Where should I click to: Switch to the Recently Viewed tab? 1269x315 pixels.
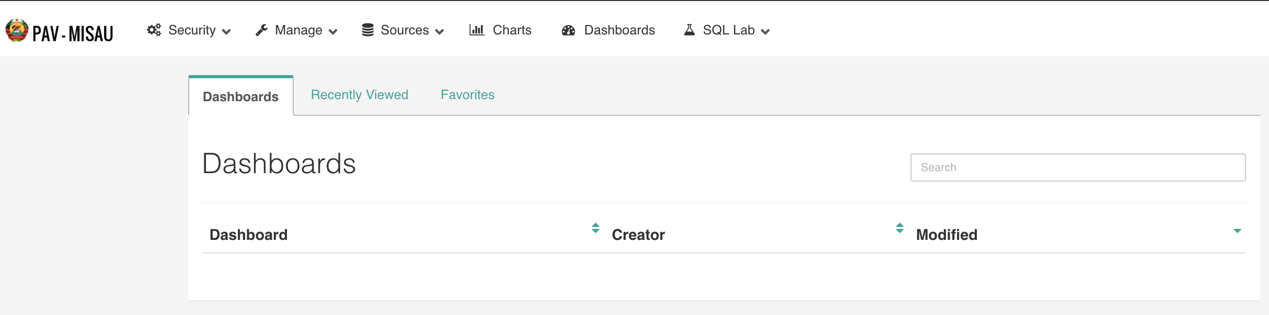pos(360,95)
